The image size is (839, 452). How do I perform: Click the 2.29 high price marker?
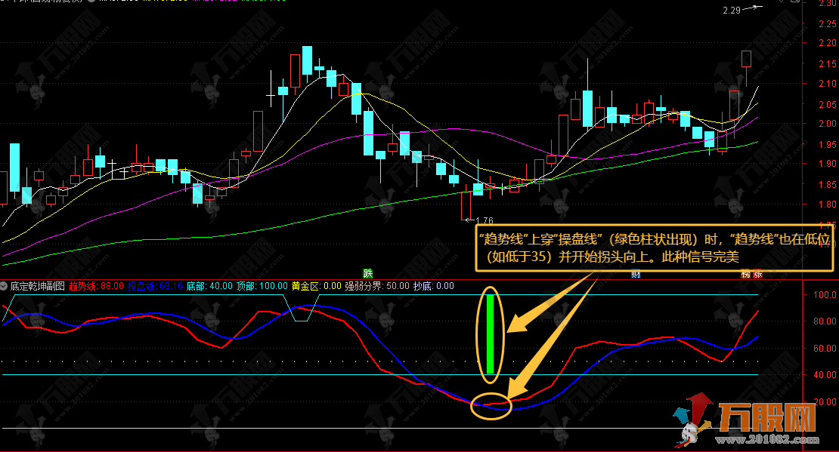click(x=731, y=11)
